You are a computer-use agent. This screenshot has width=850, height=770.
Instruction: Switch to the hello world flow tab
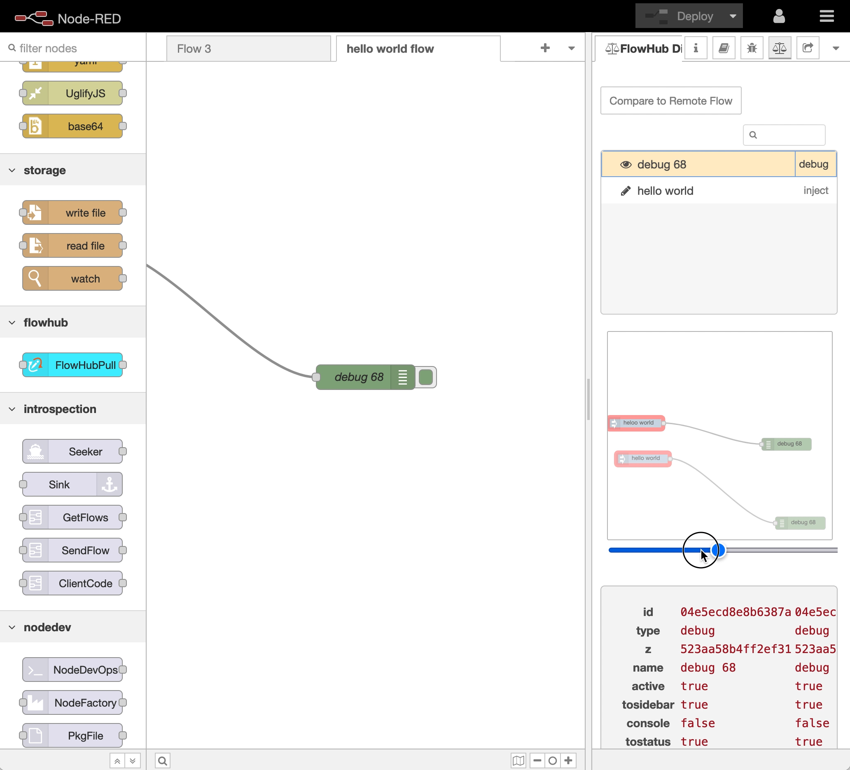[x=418, y=49]
